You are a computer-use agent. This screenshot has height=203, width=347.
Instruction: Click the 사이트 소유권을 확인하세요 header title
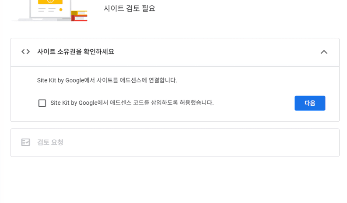point(76,52)
